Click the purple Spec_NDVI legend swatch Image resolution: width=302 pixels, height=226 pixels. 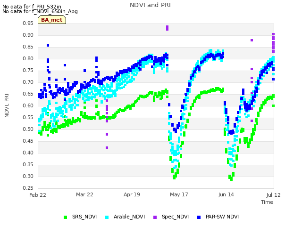click(155, 217)
